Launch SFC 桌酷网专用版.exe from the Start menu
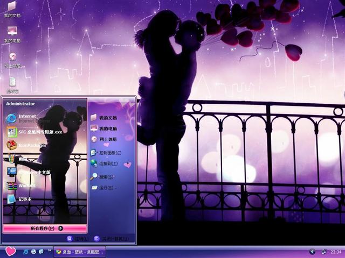The width and height of the screenshot is (345, 258). point(34,132)
